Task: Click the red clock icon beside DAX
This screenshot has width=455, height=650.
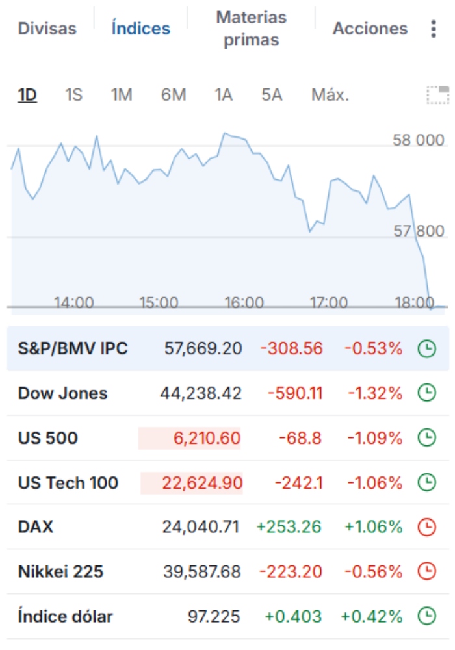Action: click(426, 527)
